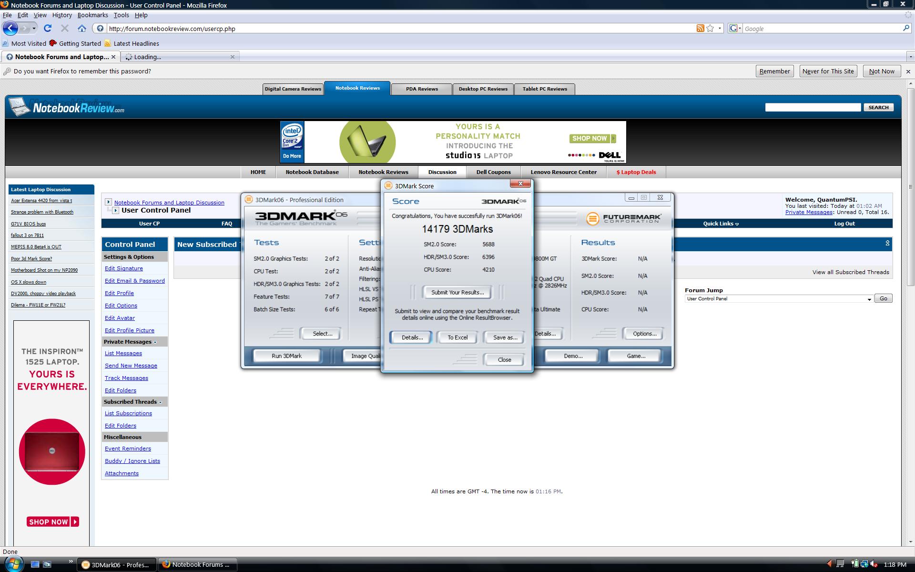Open the Bookmarks menu
Image resolution: width=915 pixels, height=572 pixels.
92,15
